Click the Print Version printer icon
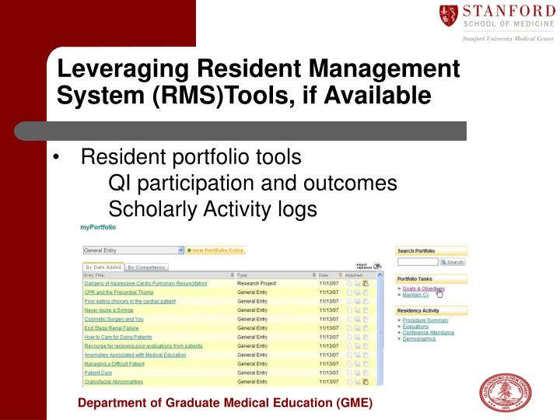 click(x=377, y=266)
